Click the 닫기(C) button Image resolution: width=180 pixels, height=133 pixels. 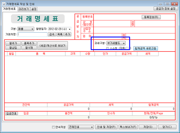(x=167, y=127)
